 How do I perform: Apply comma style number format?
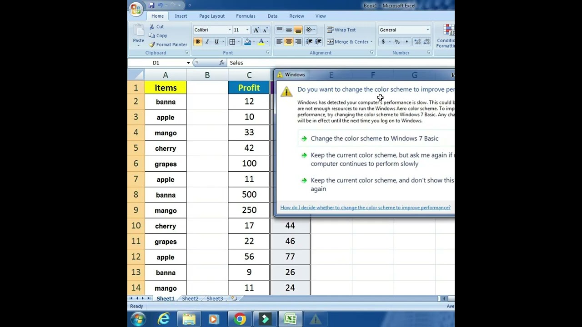pos(406,42)
